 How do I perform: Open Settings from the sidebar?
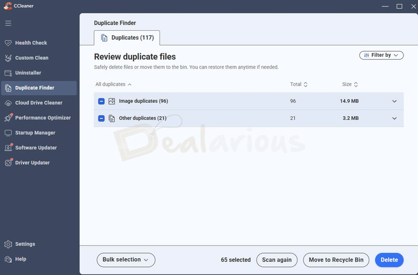pyautogui.click(x=39, y=244)
